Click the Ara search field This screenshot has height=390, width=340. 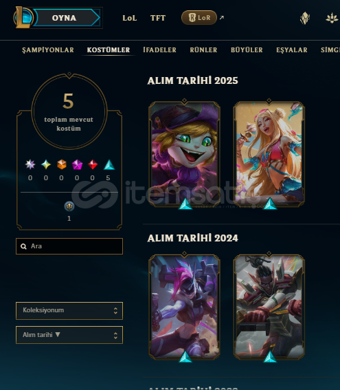(69, 246)
